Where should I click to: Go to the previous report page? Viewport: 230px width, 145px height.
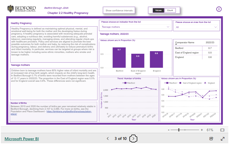tap(108, 138)
